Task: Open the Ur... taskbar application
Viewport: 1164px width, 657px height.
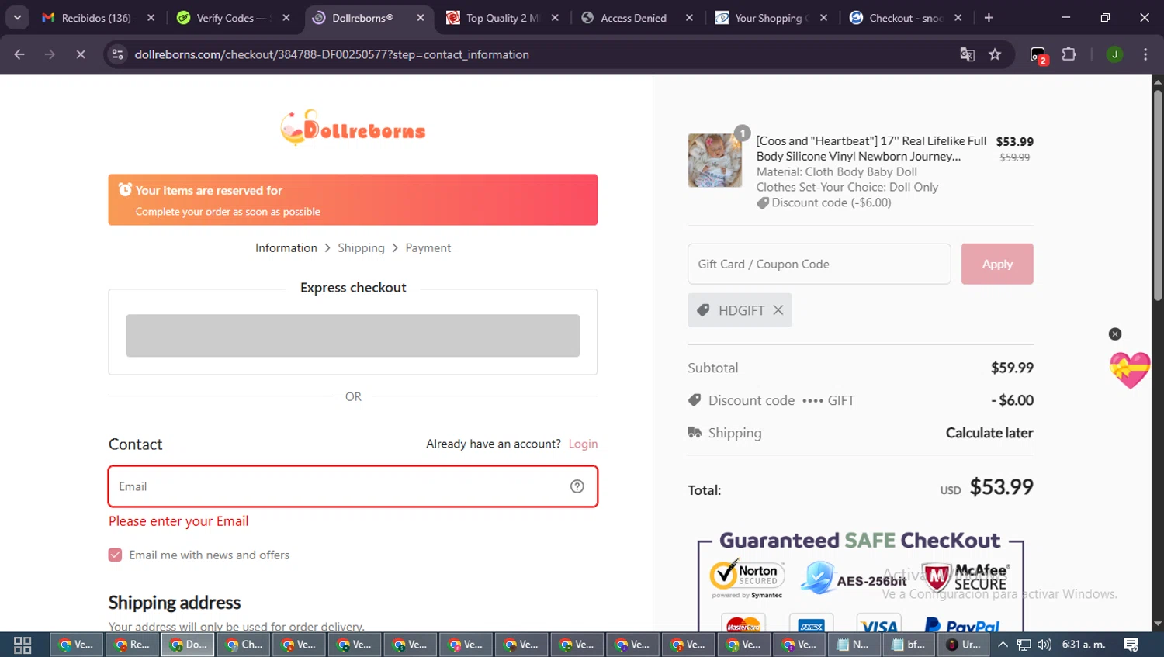Action: (x=964, y=645)
